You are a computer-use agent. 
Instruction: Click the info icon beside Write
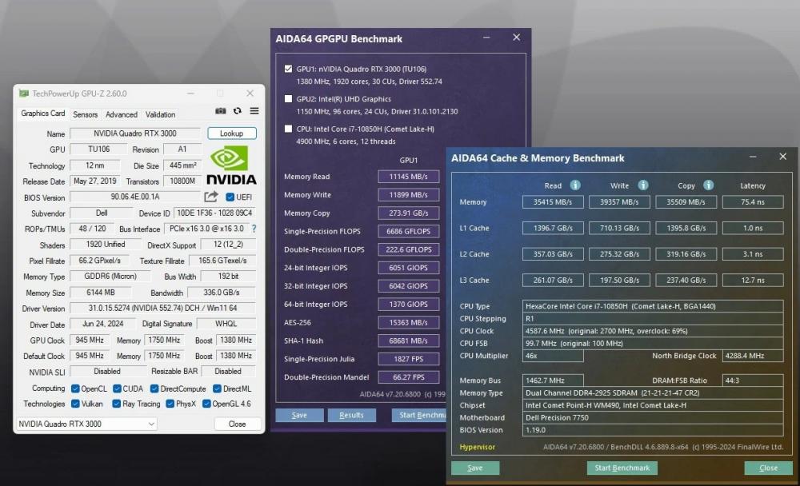pyautogui.click(x=643, y=185)
